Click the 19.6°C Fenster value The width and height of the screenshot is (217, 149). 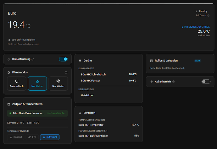tap(133, 81)
